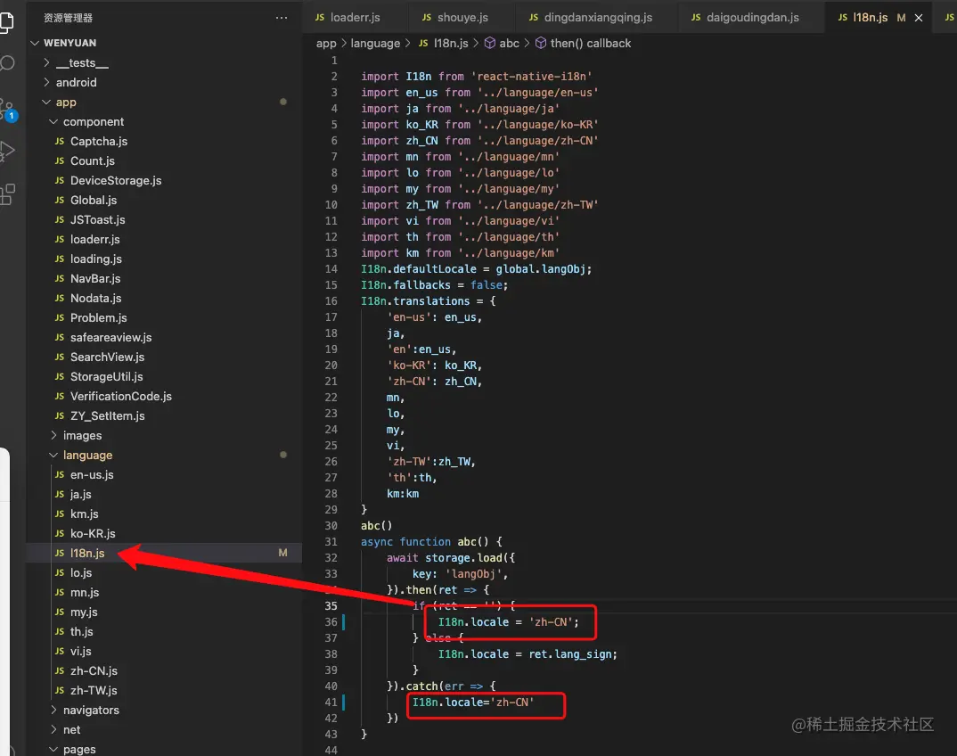Click 'app' in the breadcrumb
Image resolution: width=957 pixels, height=756 pixels.
[326, 44]
